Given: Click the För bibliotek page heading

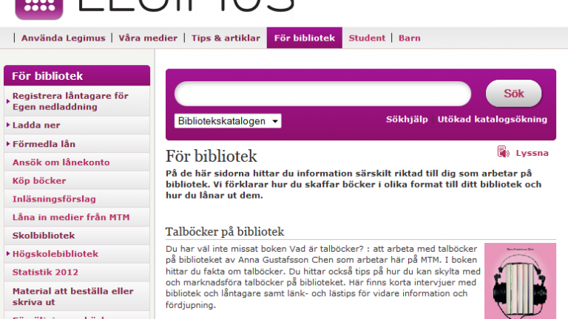Looking at the screenshot, I should [x=212, y=157].
